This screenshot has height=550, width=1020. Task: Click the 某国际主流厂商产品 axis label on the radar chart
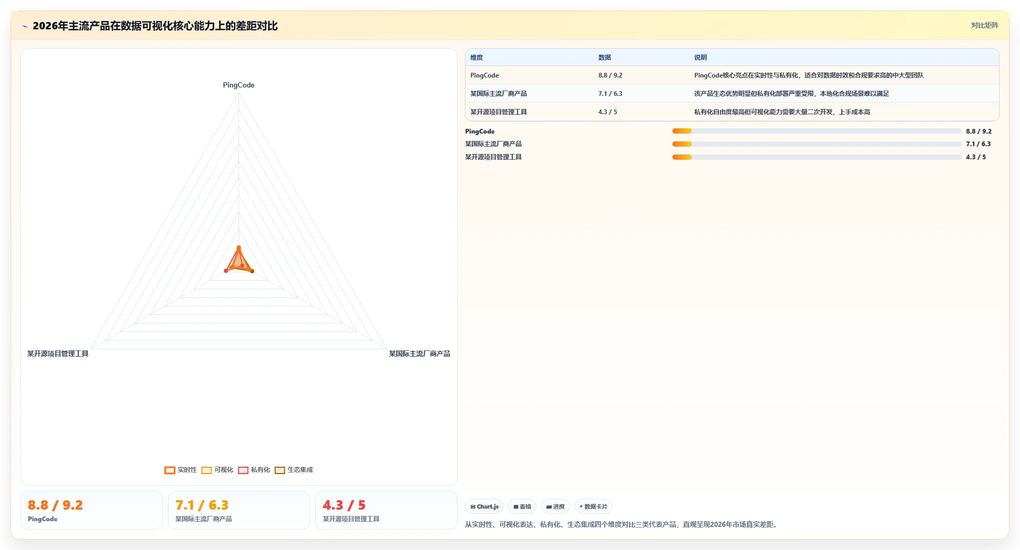pyautogui.click(x=419, y=354)
